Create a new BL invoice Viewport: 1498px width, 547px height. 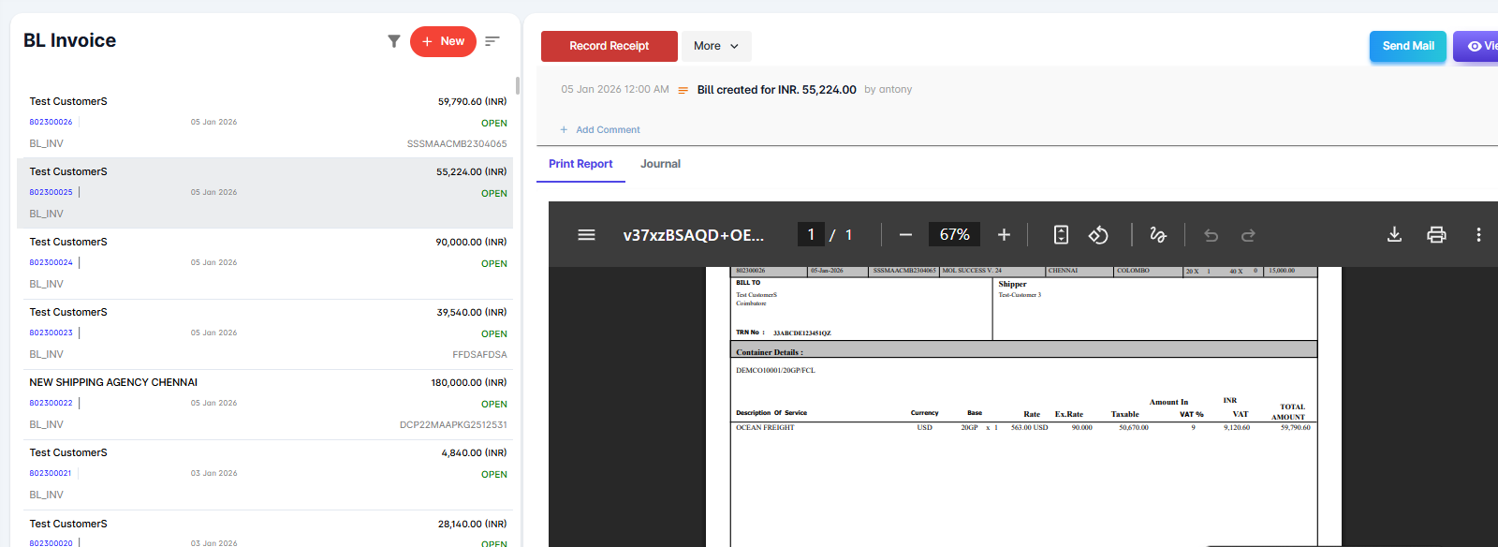[x=443, y=41]
